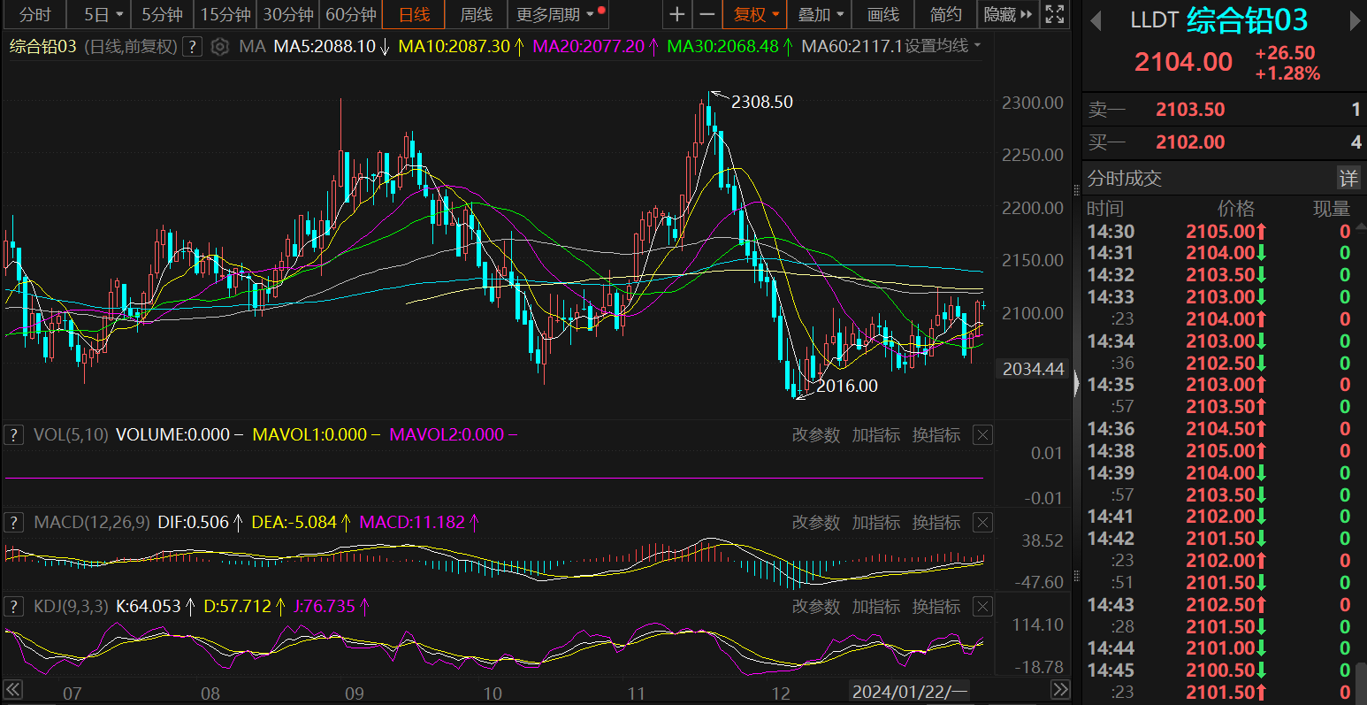Click help icon next to 综合铅03 title
The width and height of the screenshot is (1367, 705).
192,46
